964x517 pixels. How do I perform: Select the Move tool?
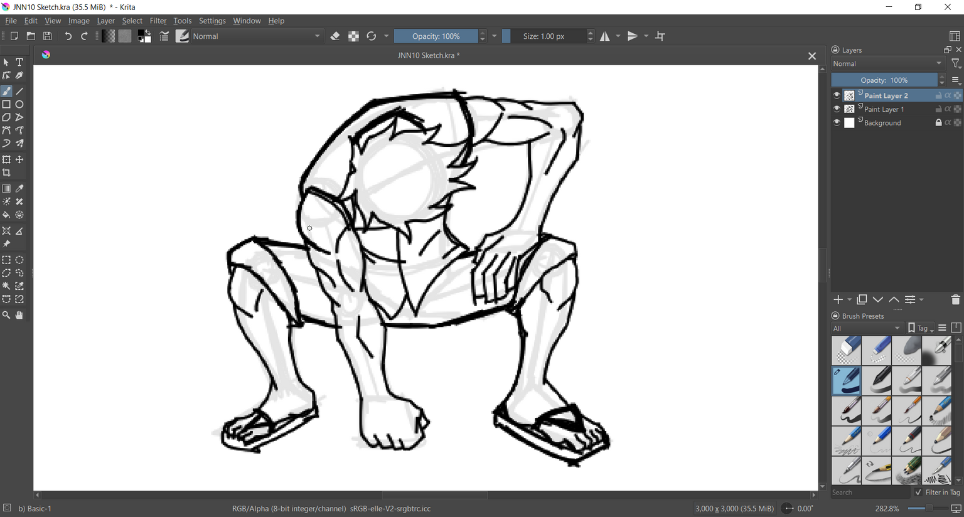(19, 160)
